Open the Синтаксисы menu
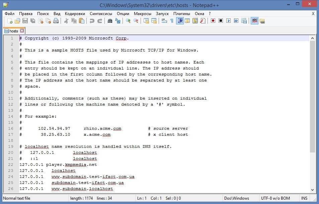 [101, 14]
